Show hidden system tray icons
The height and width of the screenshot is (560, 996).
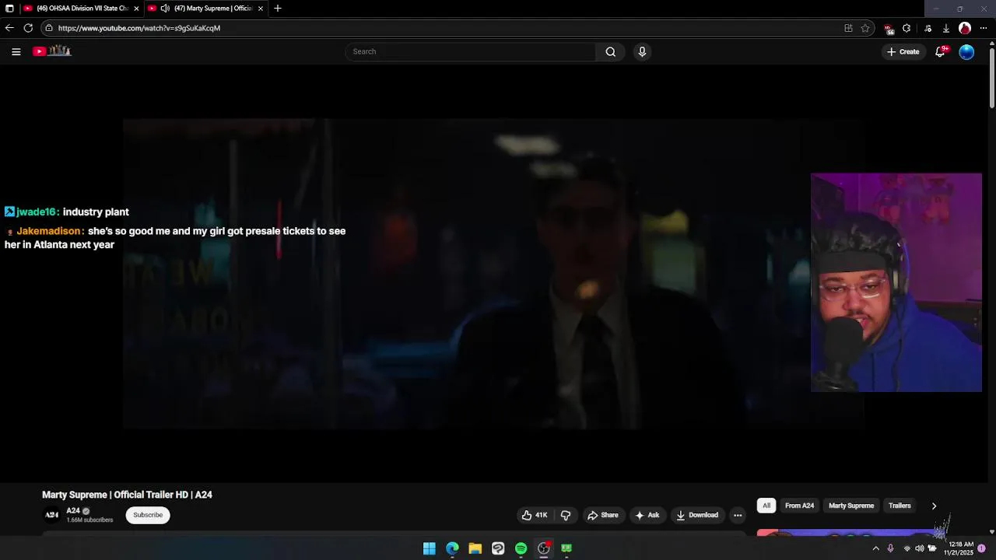pos(875,548)
